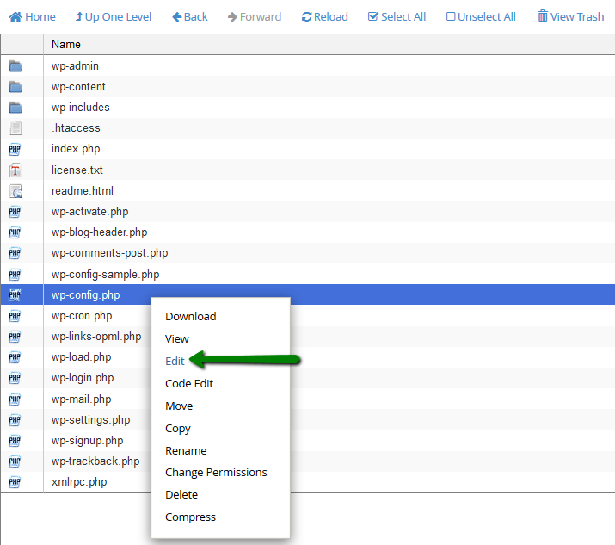Open View Trash

click(x=570, y=16)
